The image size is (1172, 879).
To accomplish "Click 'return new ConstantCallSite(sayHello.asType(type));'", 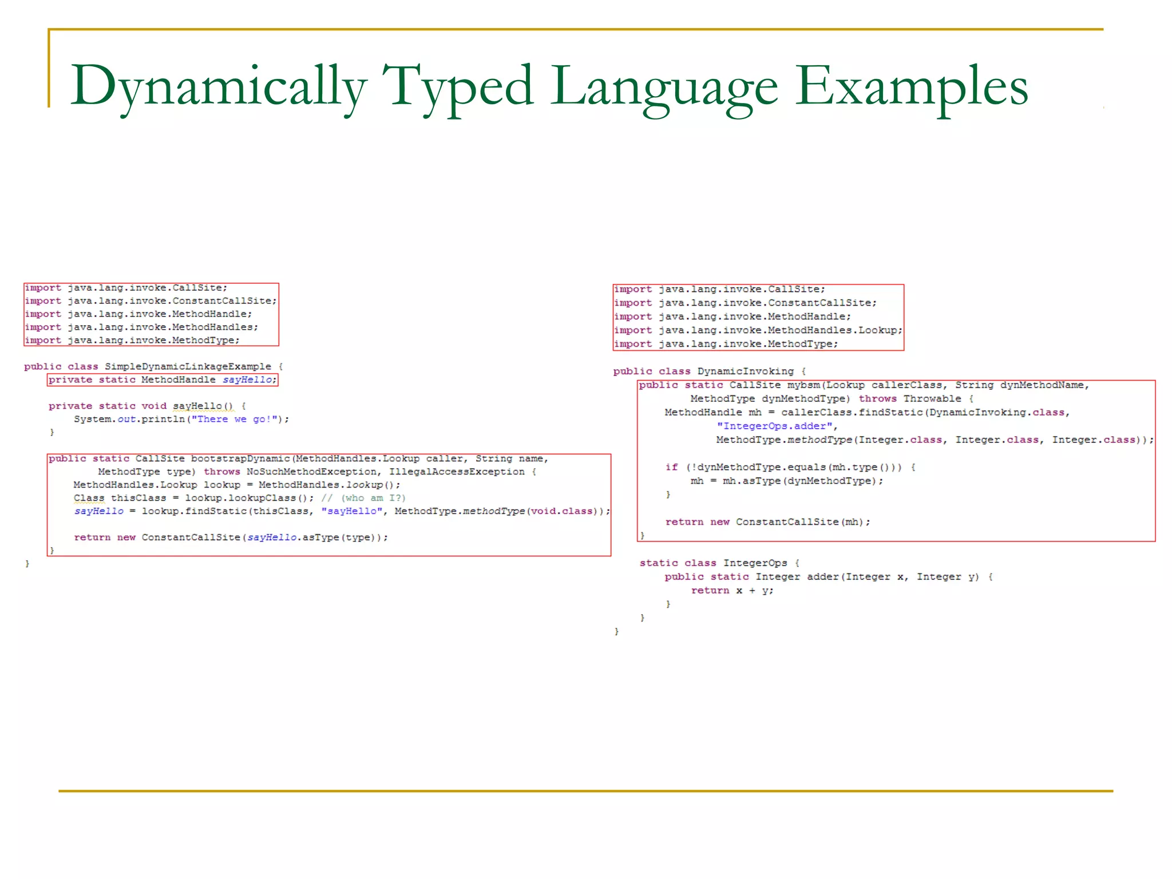I will 231,538.
